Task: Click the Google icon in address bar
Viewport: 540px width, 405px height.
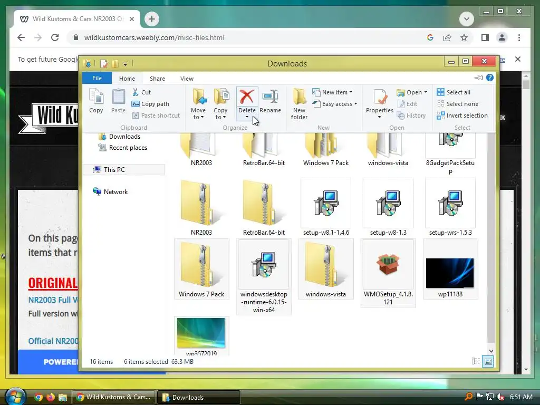Action: click(430, 37)
